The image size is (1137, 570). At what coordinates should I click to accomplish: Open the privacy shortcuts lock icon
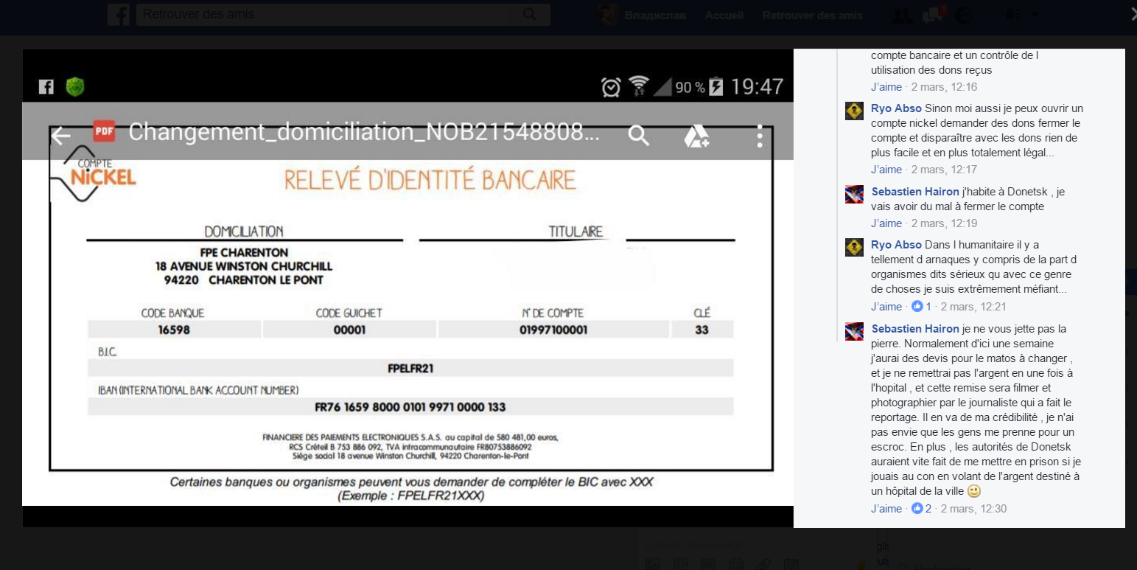point(1014,15)
